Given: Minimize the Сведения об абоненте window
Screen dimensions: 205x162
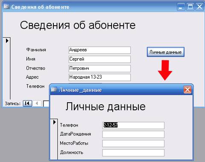Looking at the screenshot, I should 181,7.
